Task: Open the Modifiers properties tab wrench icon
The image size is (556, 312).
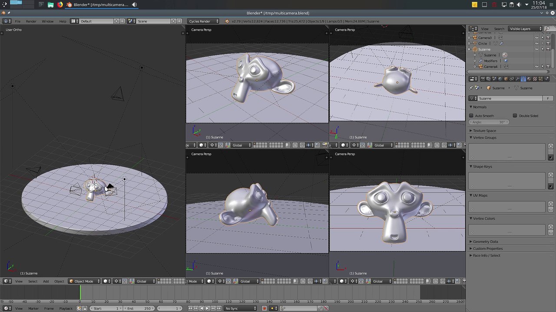Action: pyautogui.click(x=517, y=79)
